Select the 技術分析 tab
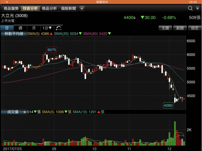Viewport: 202px width, 151px height. (30, 8)
